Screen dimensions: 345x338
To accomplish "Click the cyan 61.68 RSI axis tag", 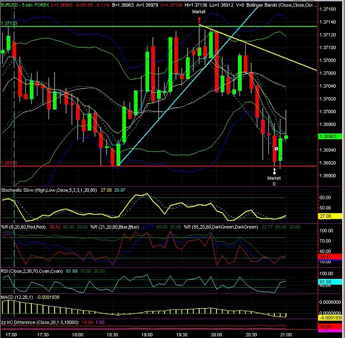I will (330, 282).
